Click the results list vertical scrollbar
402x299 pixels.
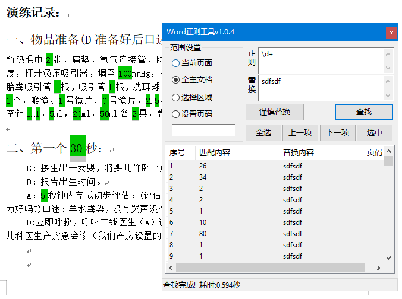pyautogui.click(x=388, y=208)
